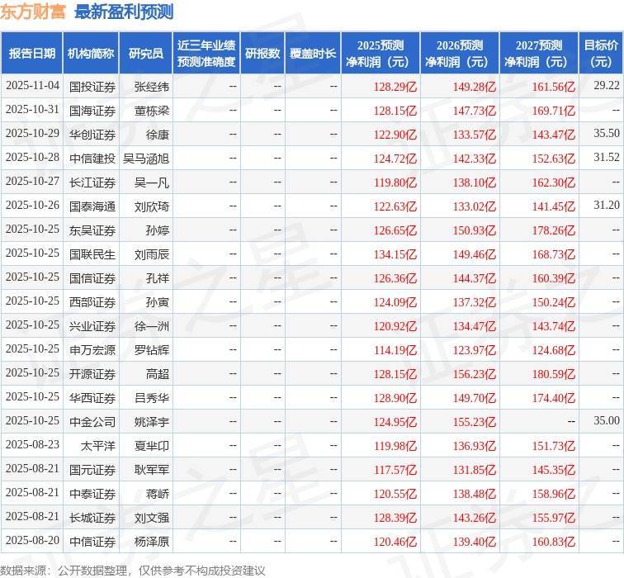
Task: Click researcher 吕秀华
Action: (x=152, y=398)
